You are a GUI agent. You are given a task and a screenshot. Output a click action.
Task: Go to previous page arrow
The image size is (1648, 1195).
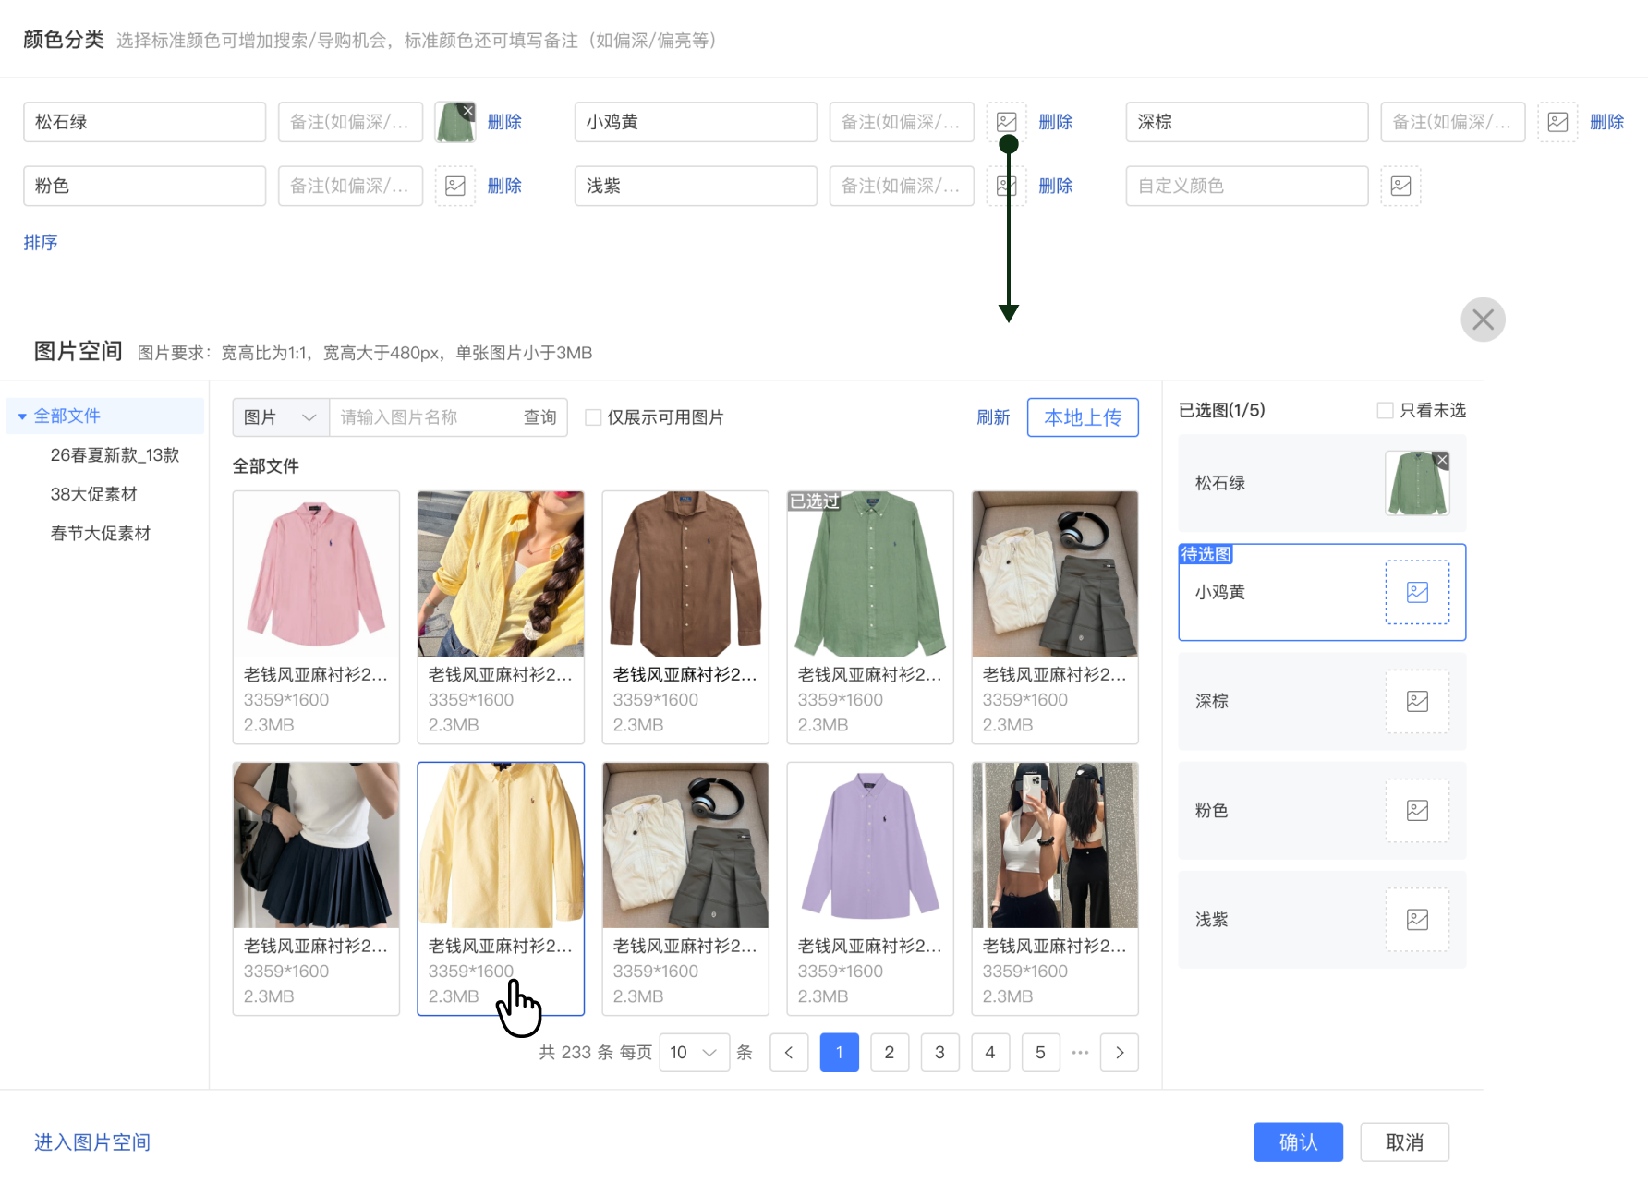[x=789, y=1053]
